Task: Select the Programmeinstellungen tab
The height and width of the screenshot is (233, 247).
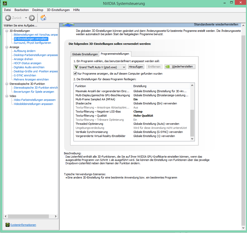Action: click(x=115, y=54)
